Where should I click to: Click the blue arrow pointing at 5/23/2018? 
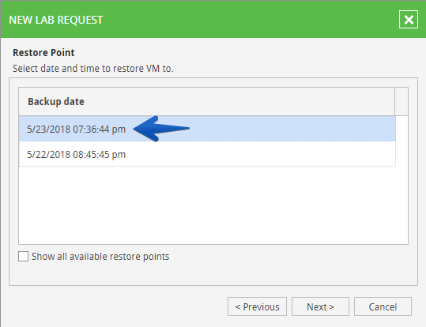click(x=161, y=129)
